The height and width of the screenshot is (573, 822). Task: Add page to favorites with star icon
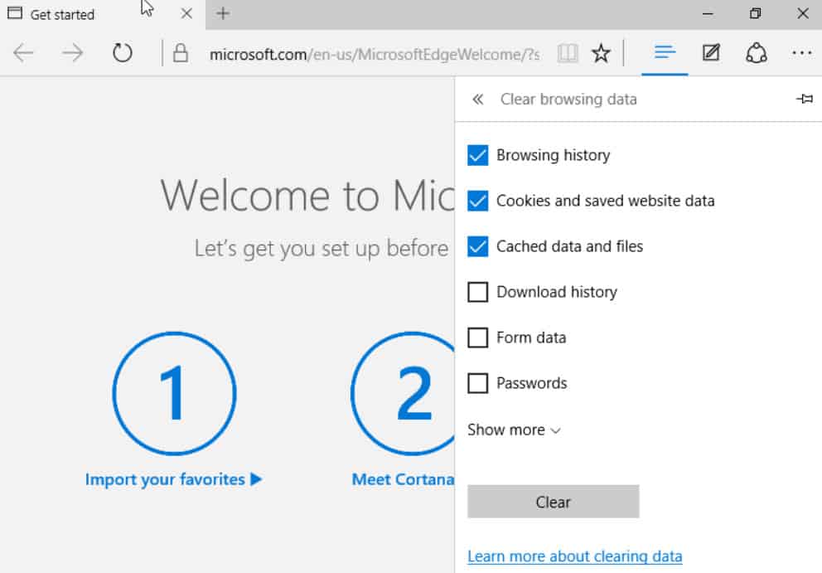click(x=601, y=53)
